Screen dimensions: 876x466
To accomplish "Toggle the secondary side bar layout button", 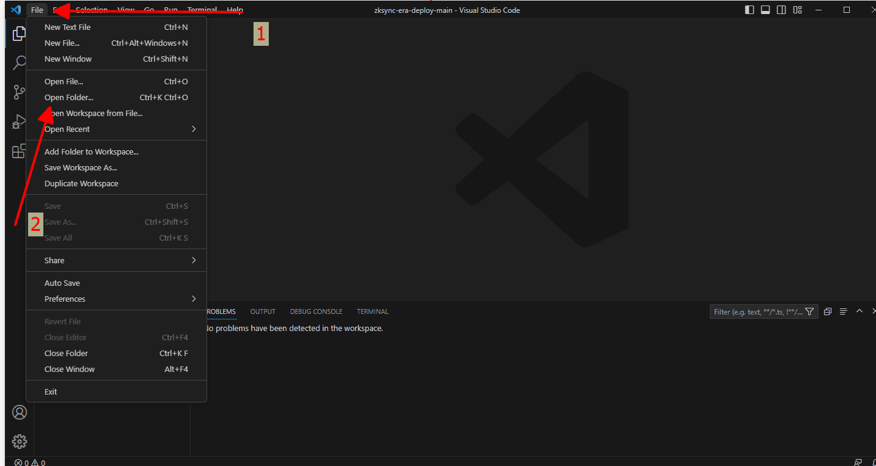I will (781, 10).
